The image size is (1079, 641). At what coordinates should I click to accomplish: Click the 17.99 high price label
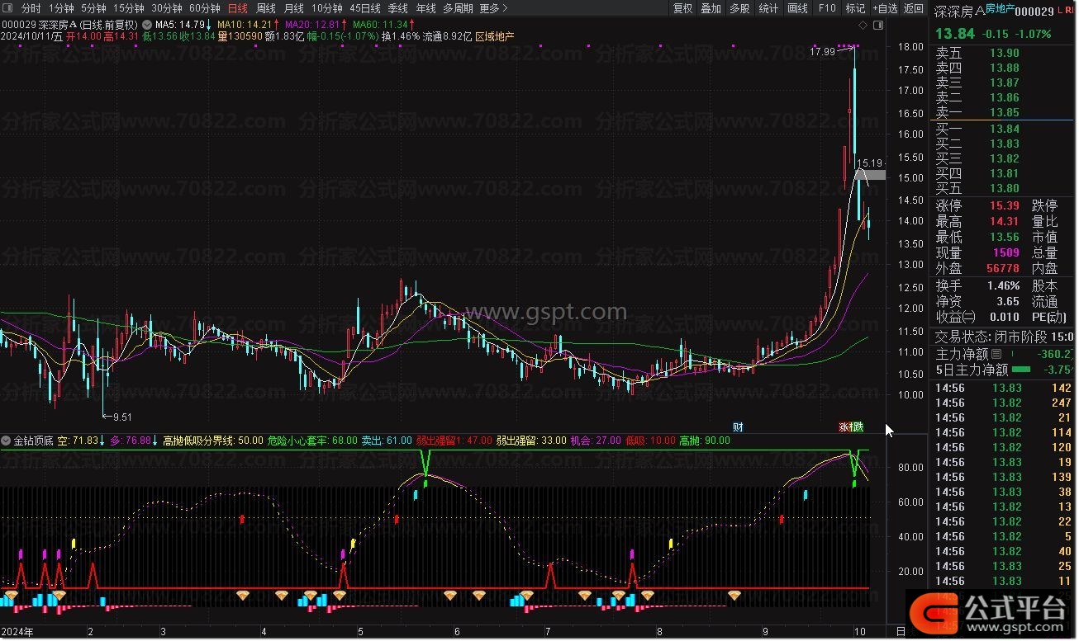click(823, 51)
